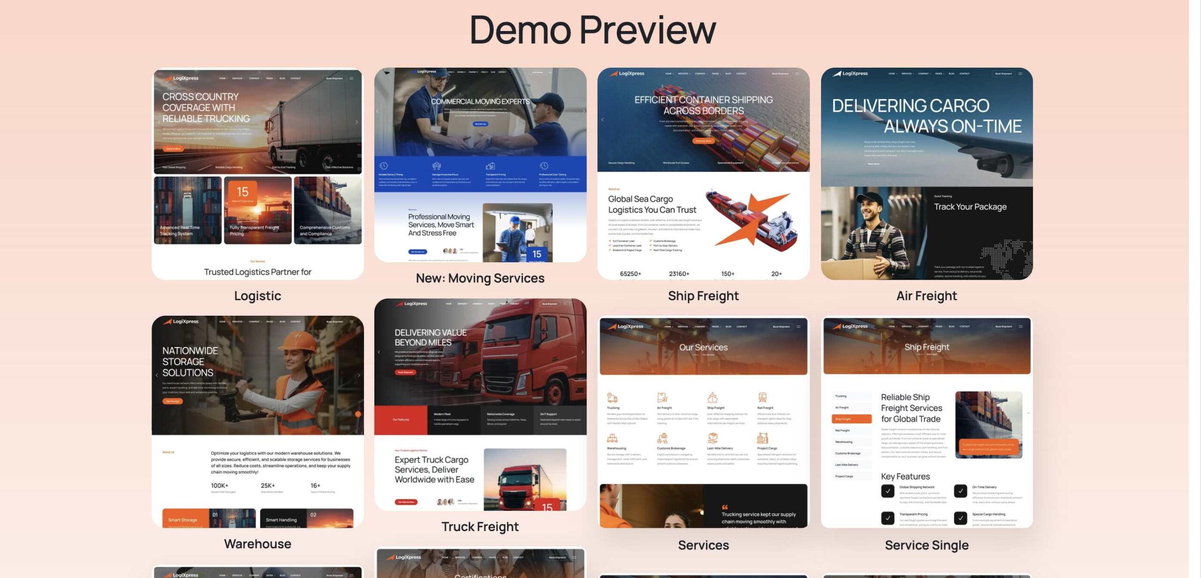
Task: Click the Transparent Pricing checkmark box
Action: [x=888, y=518]
